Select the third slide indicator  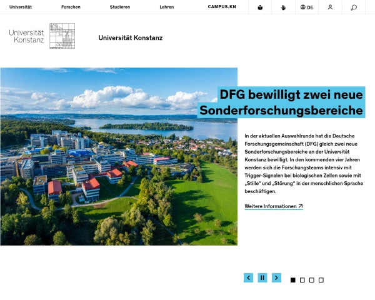point(312,280)
